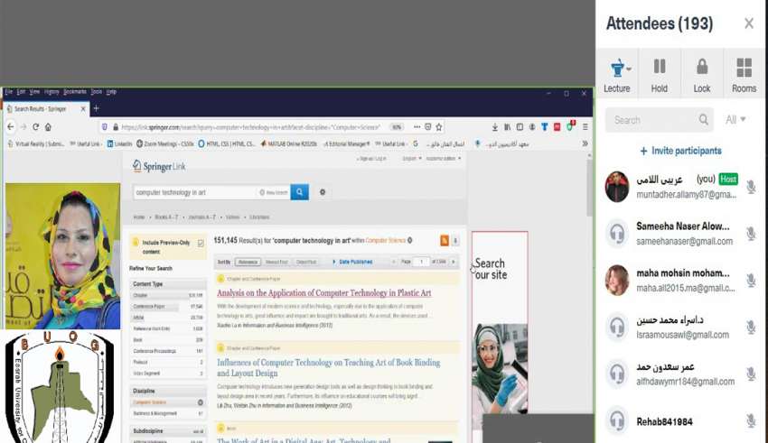Expand the Lecture dropdown arrow
Screen dimensions: 768x443
(x=629, y=69)
